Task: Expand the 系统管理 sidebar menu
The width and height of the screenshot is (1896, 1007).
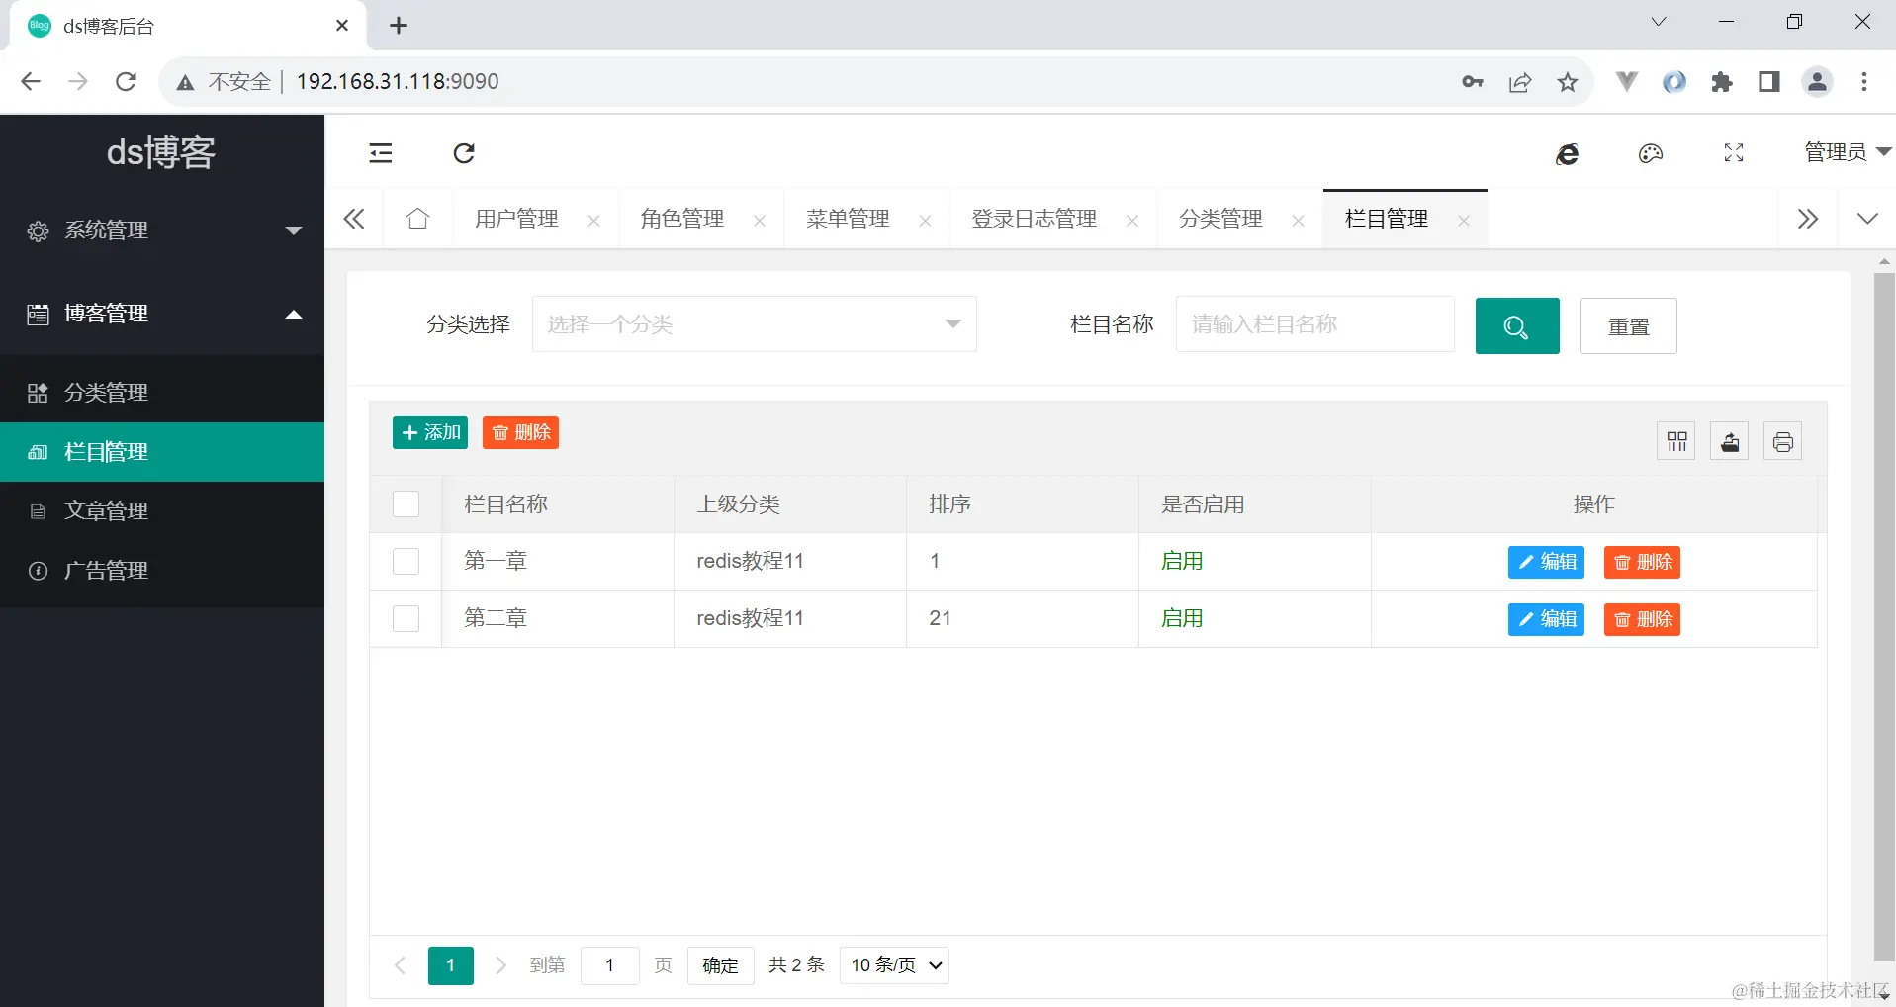Action: coord(162,230)
